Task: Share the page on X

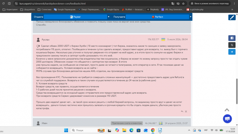Action: 232,45
